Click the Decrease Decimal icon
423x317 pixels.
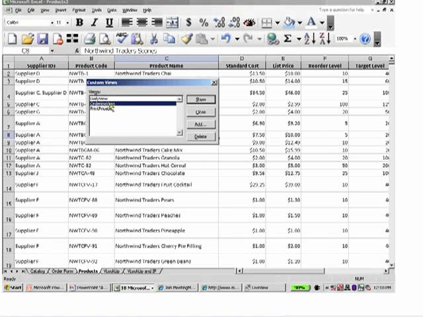[234, 22]
